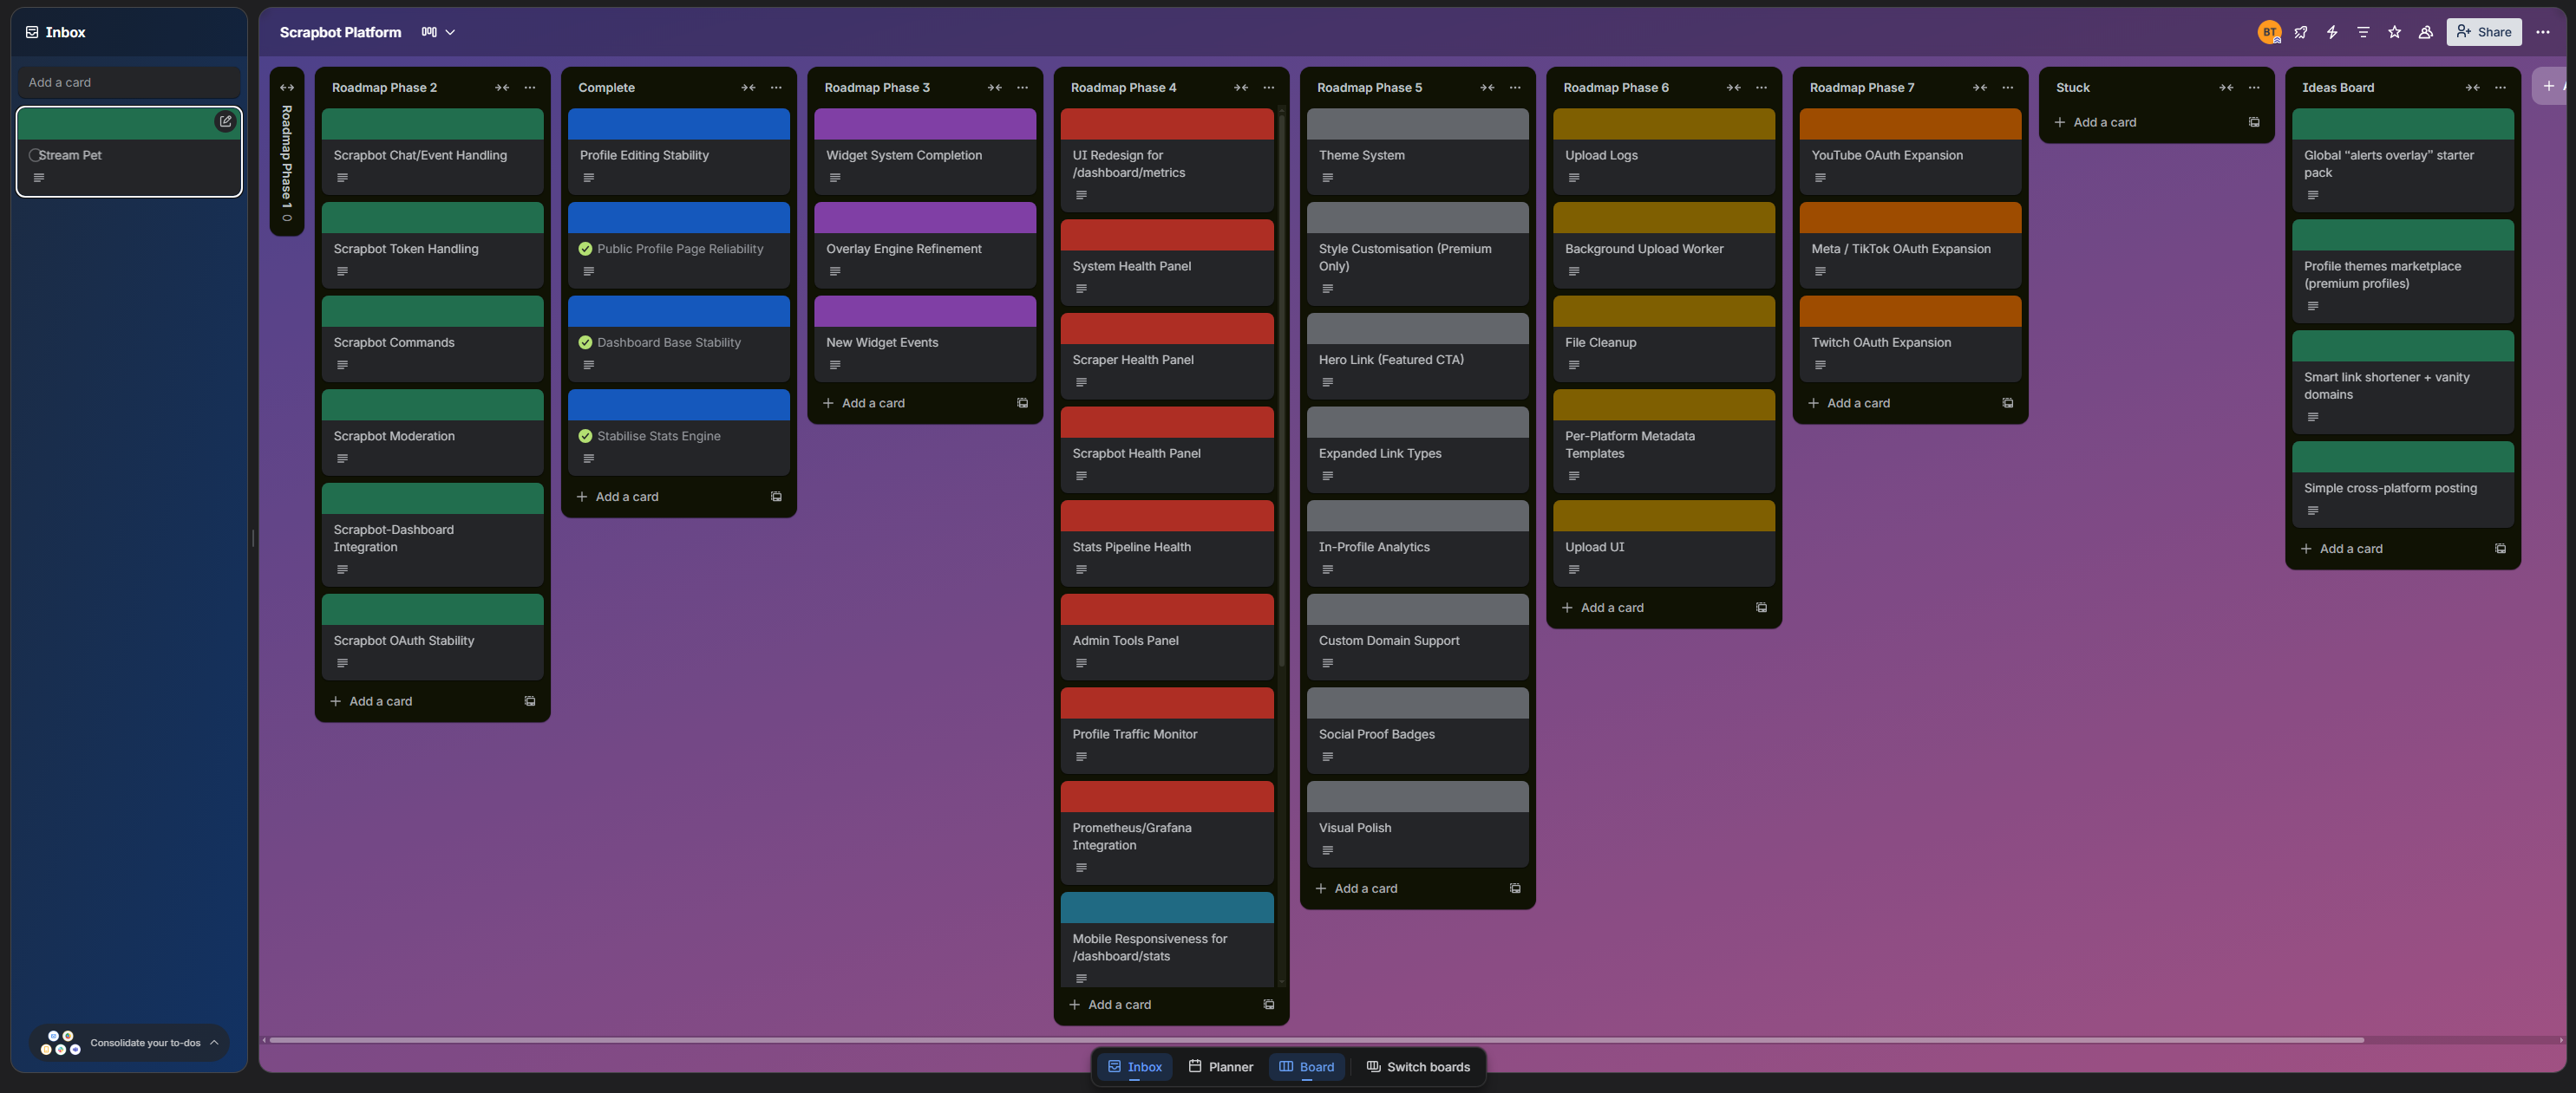
Task: Open the top-right three-dots board menu
Action: pos(2542,32)
